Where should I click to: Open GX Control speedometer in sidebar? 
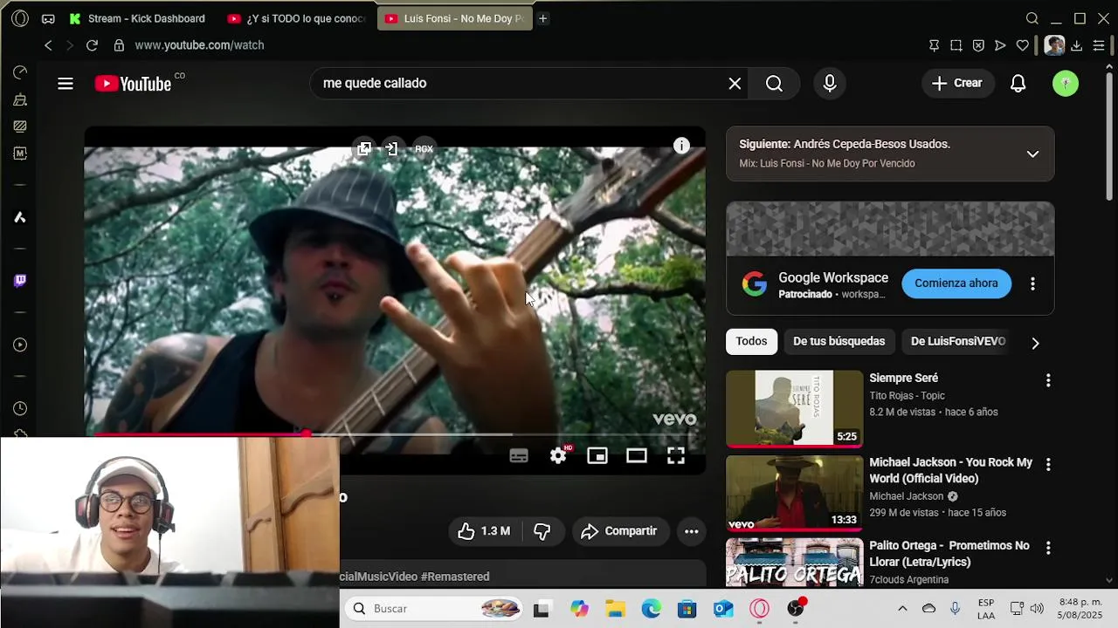(20, 72)
